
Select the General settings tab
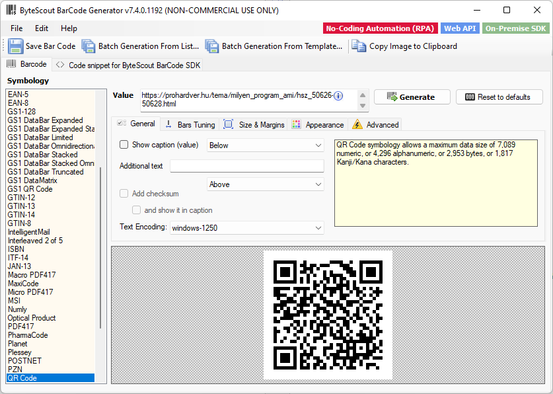click(136, 124)
